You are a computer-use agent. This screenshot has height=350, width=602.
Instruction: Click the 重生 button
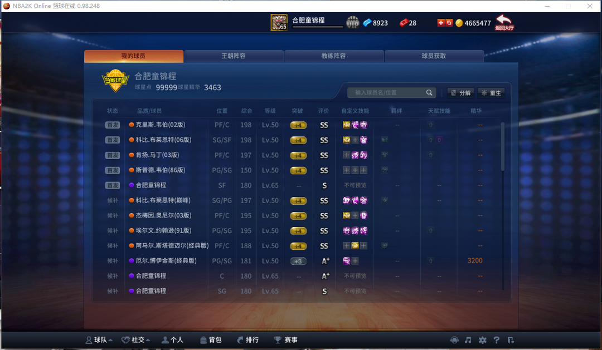coord(491,93)
